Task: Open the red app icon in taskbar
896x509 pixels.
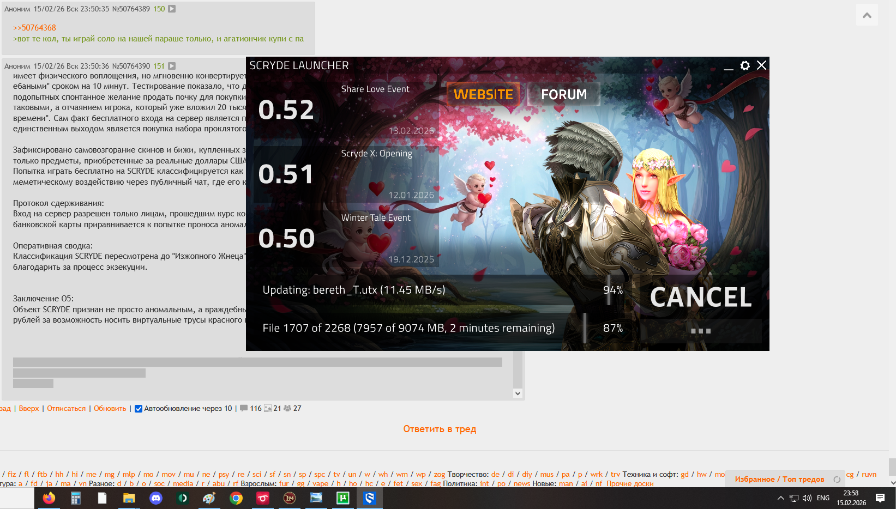Action: (262, 498)
